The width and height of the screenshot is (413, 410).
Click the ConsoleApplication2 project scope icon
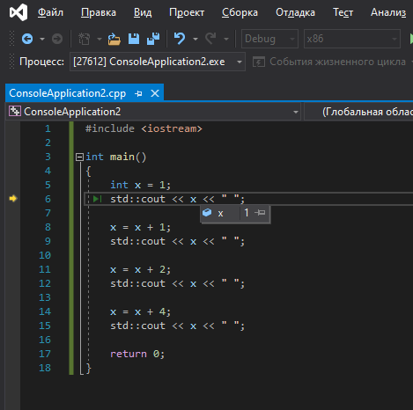coord(15,111)
